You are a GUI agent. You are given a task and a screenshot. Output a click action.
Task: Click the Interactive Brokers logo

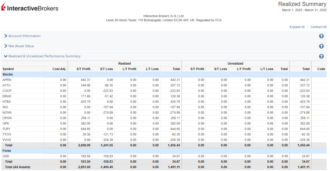[30, 8]
